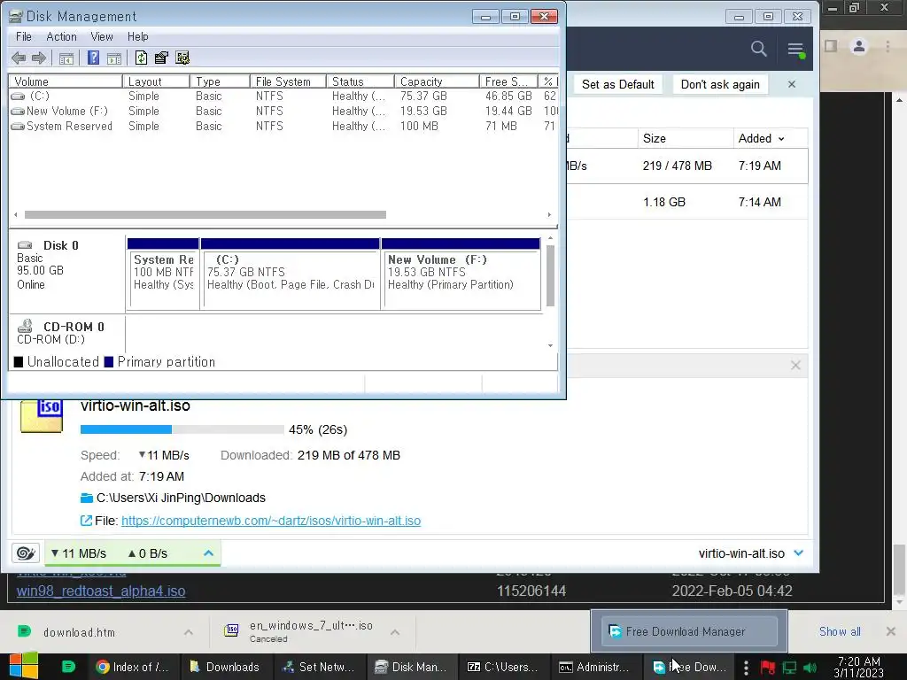Click the virtio-win-alt.iso file icon
907x680 pixels.
[x=42, y=415]
